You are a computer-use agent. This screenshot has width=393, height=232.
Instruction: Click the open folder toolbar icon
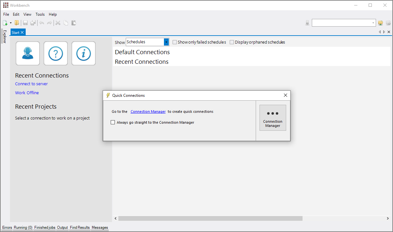(17, 23)
